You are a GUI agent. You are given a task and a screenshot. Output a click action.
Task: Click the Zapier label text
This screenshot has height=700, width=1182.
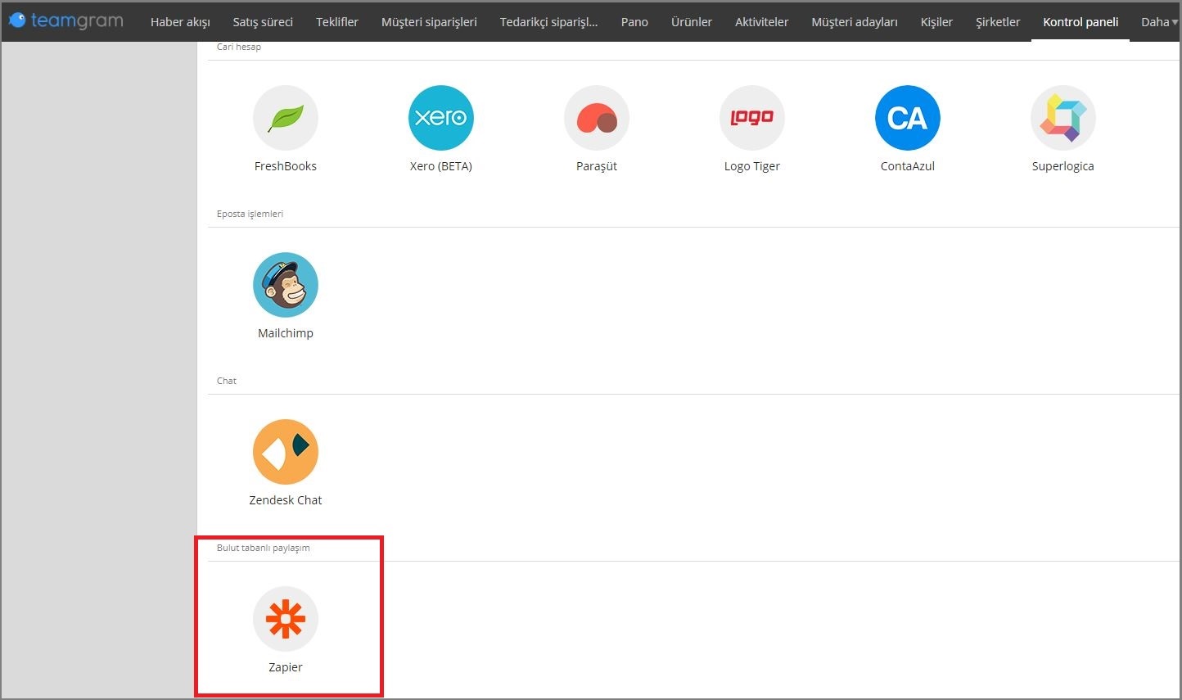point(285,667)
